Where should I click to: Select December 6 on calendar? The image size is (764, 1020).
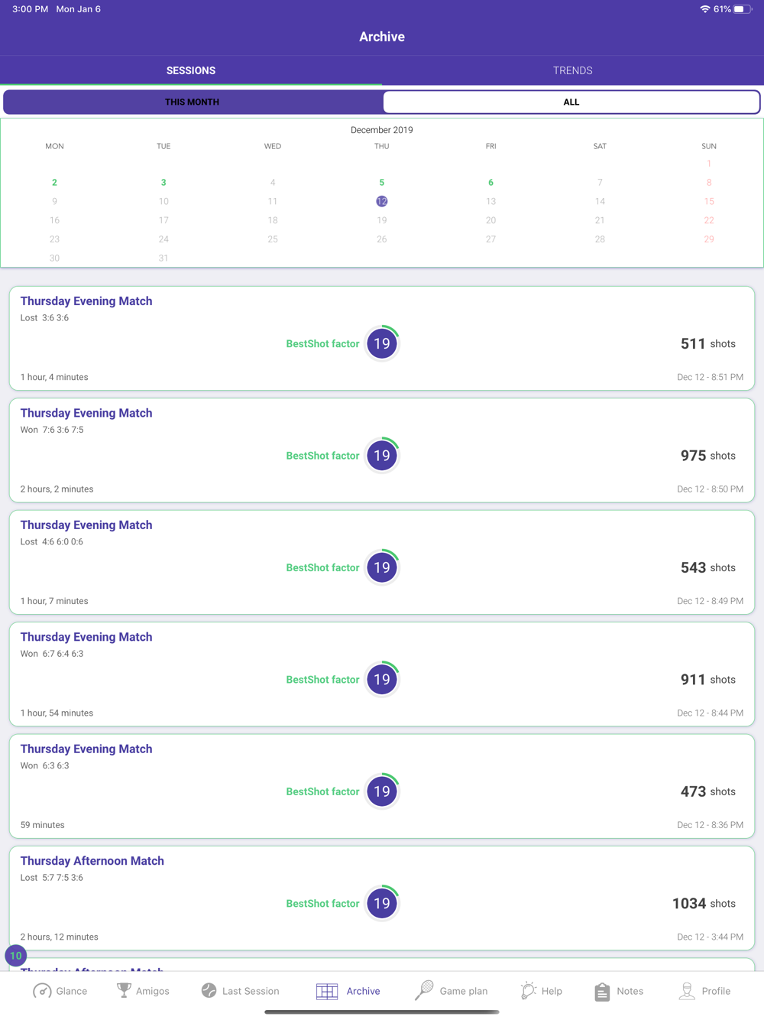[490, 183]
